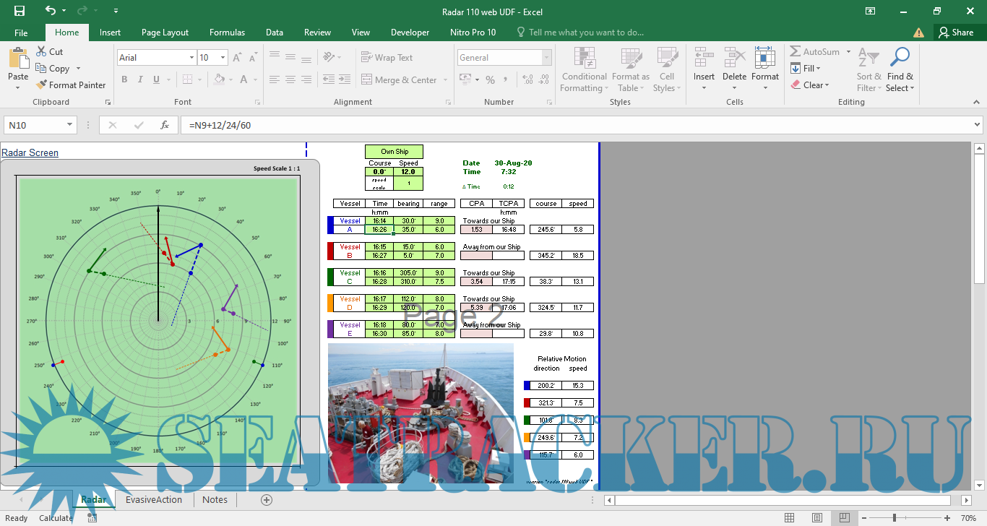Open Conditional Formatting menu
This screenshot has width=987, height=526.
(584, 71)
